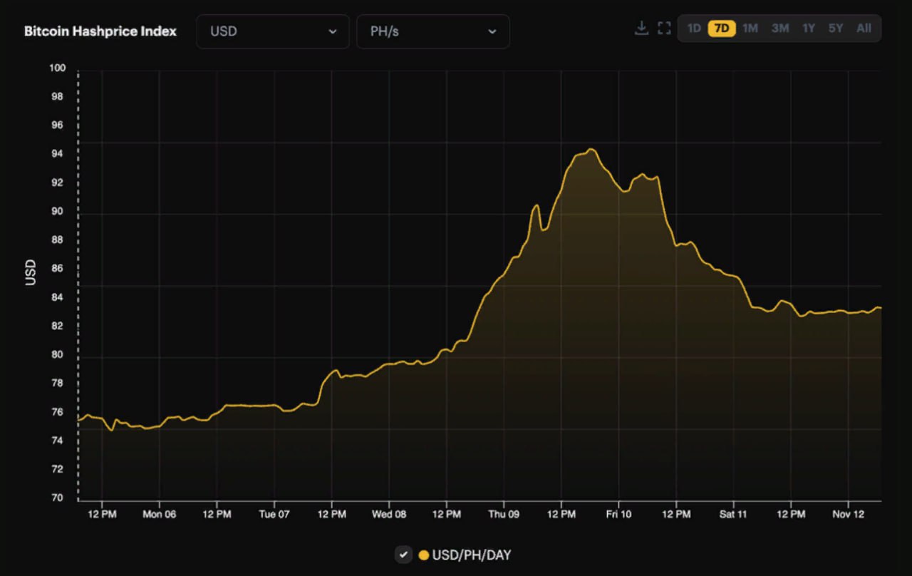
Task: Click the 70 value on the y-axis
Action: coord(58,498)
